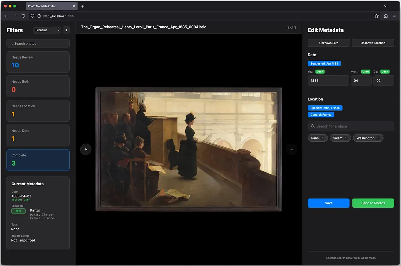Click the Filters heading
Screen dimensions: 401x266
point(15,30)
